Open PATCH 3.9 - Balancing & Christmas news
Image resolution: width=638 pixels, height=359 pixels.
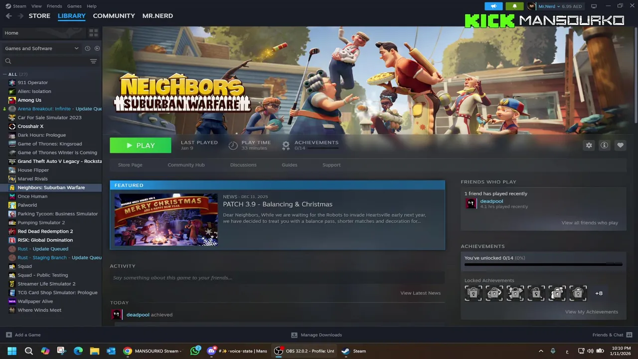pyautogui.click(x=278, y=204)
